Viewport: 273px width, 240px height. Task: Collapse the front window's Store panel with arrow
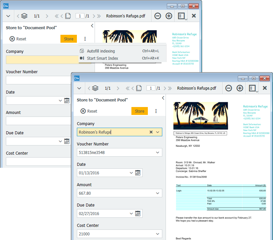163,98
